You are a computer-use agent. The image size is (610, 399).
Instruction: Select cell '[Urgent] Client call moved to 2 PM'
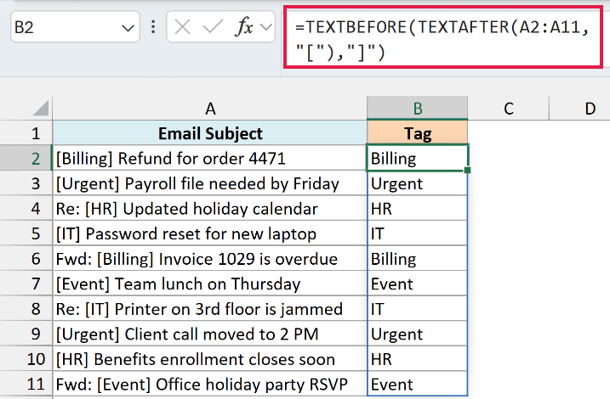point(209,334)
